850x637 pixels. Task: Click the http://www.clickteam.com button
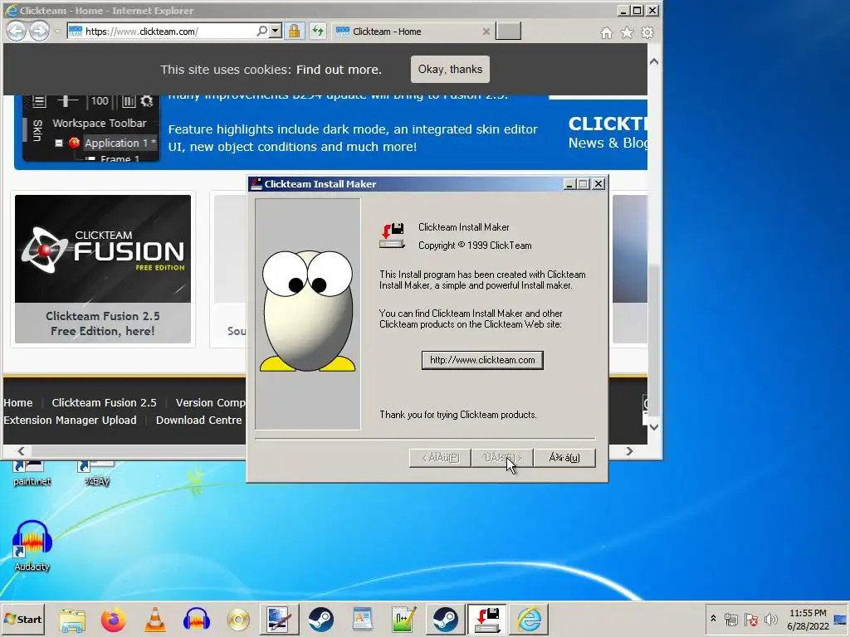[x=482, y=360]
